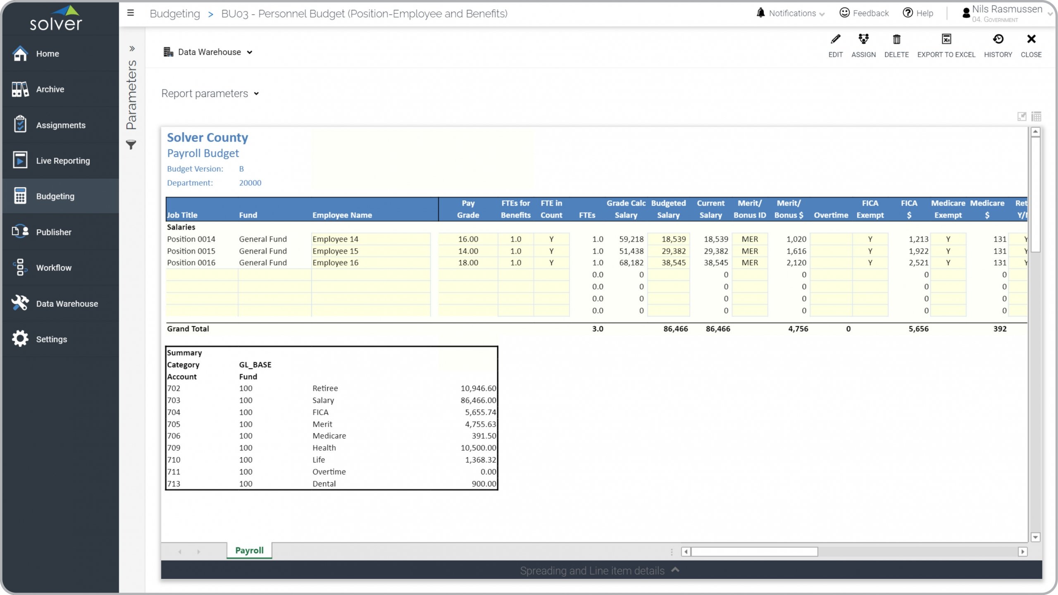This screenshot has width=1058, height=595.
Task: Click the Feedback link
Action: click(864, 13)
